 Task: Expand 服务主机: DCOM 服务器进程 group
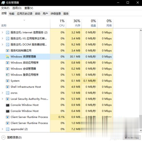[x=2, y=44]
